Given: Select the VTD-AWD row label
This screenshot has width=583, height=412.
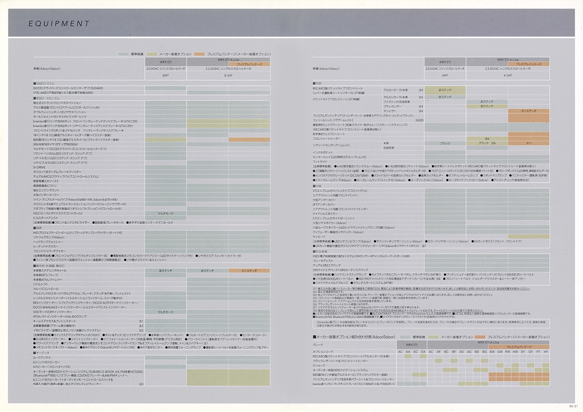Looking at the screenshot, I should 63,93.
